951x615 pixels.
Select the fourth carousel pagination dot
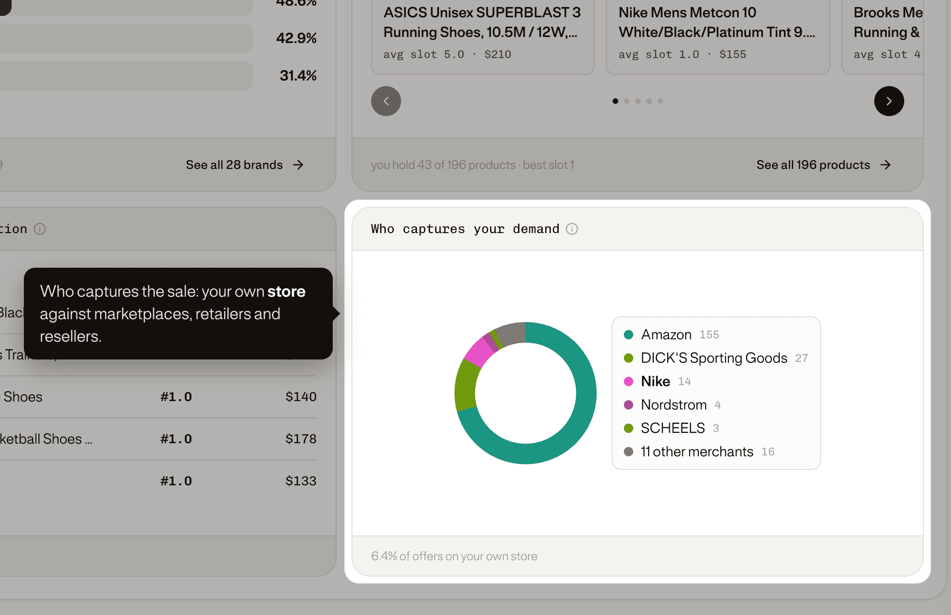coord(649,101)
